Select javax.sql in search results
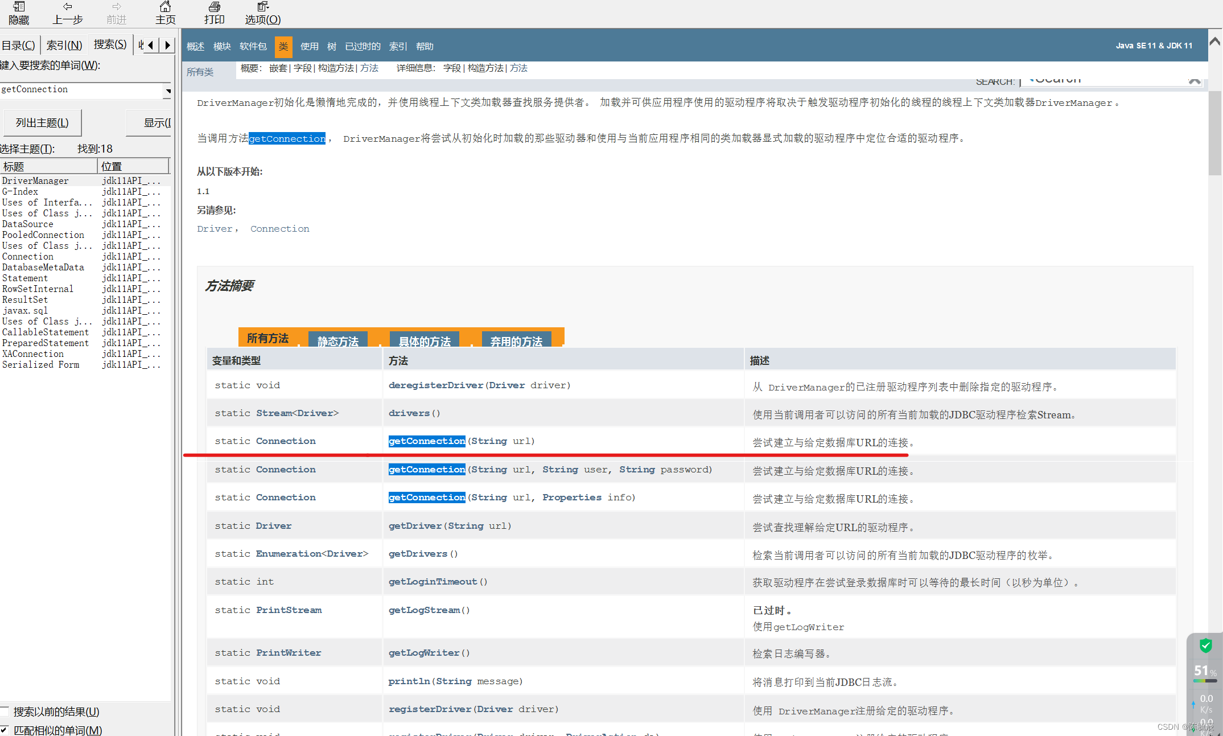This screenshot has width=1223, height=736. tap(25, 310)
